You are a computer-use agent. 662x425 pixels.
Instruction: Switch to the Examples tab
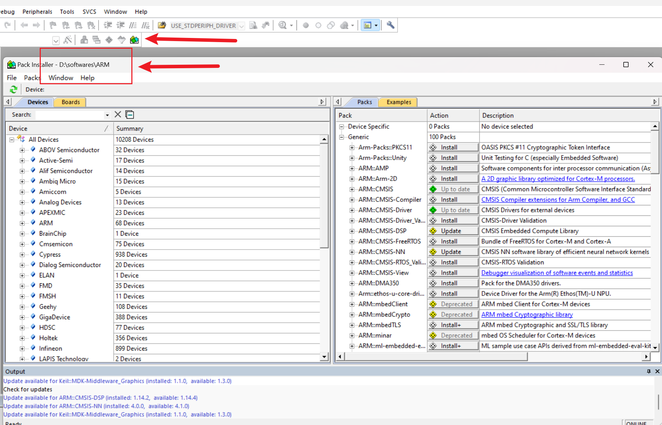pyautogui.click(x=399, y=102)
